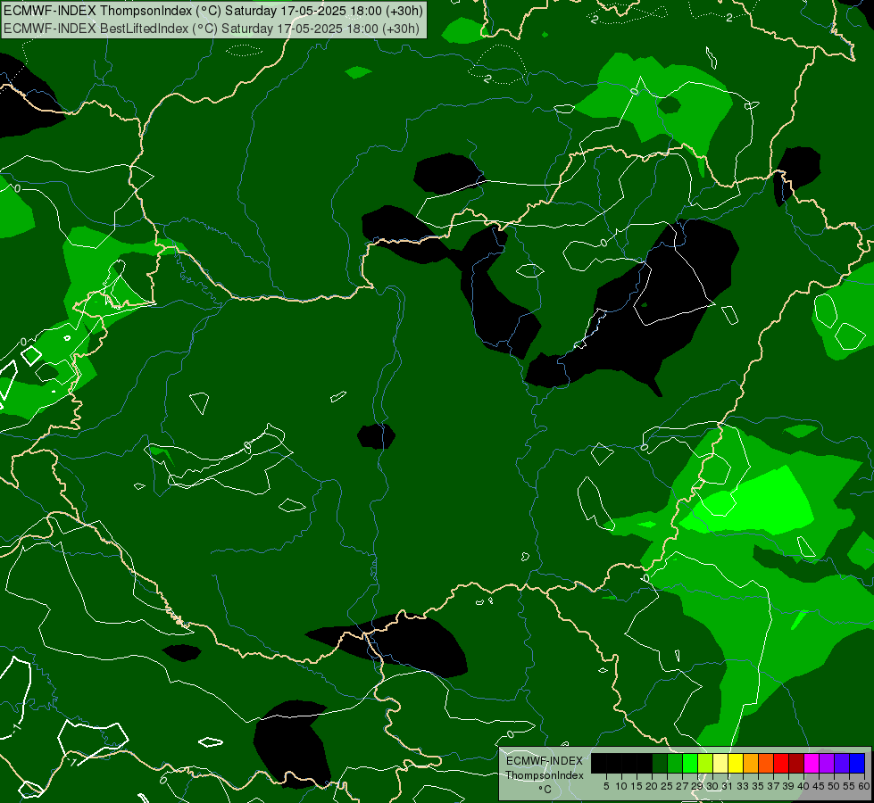Select the medium green 25–27 legend swatch

click(675, 763)
